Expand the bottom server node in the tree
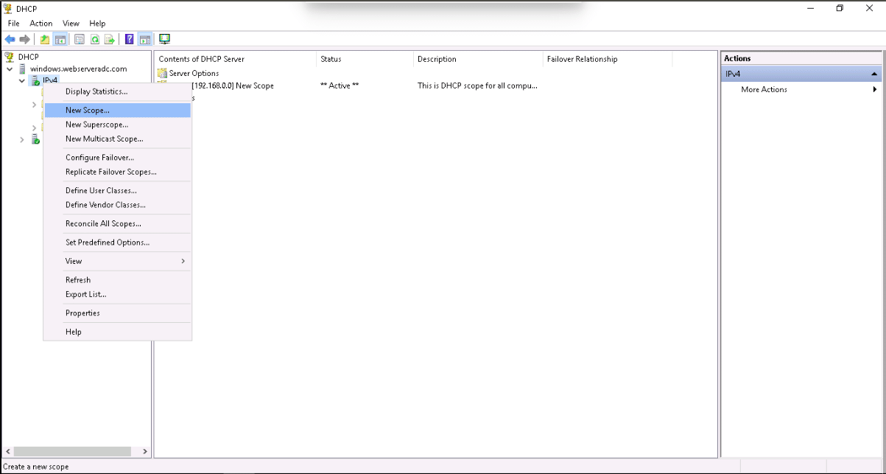This screenshot has height=474, width=886. pos(22,139)
